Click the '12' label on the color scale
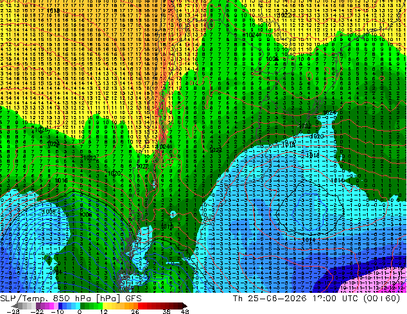Screen dimensions: 407x314 click(104, 311)
